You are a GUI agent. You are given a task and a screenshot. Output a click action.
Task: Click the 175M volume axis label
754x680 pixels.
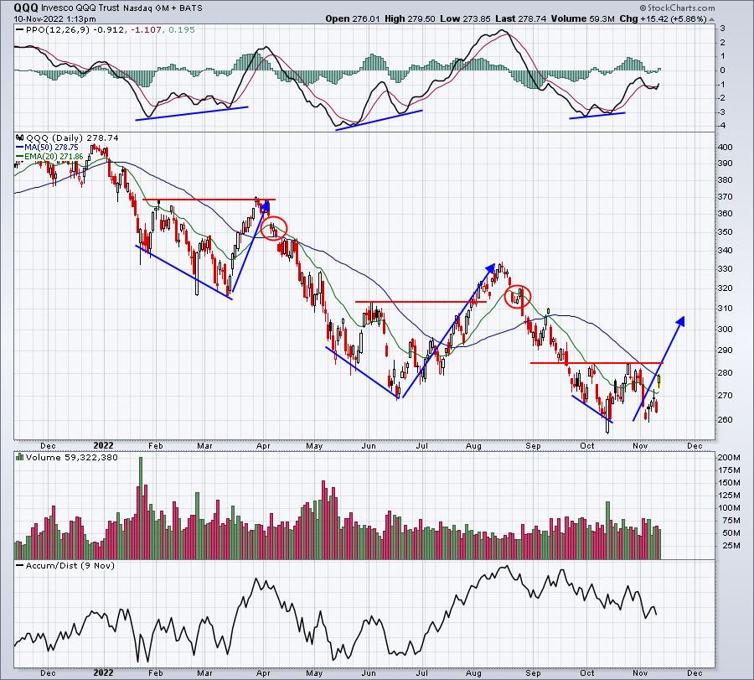(x=729, y=470)
